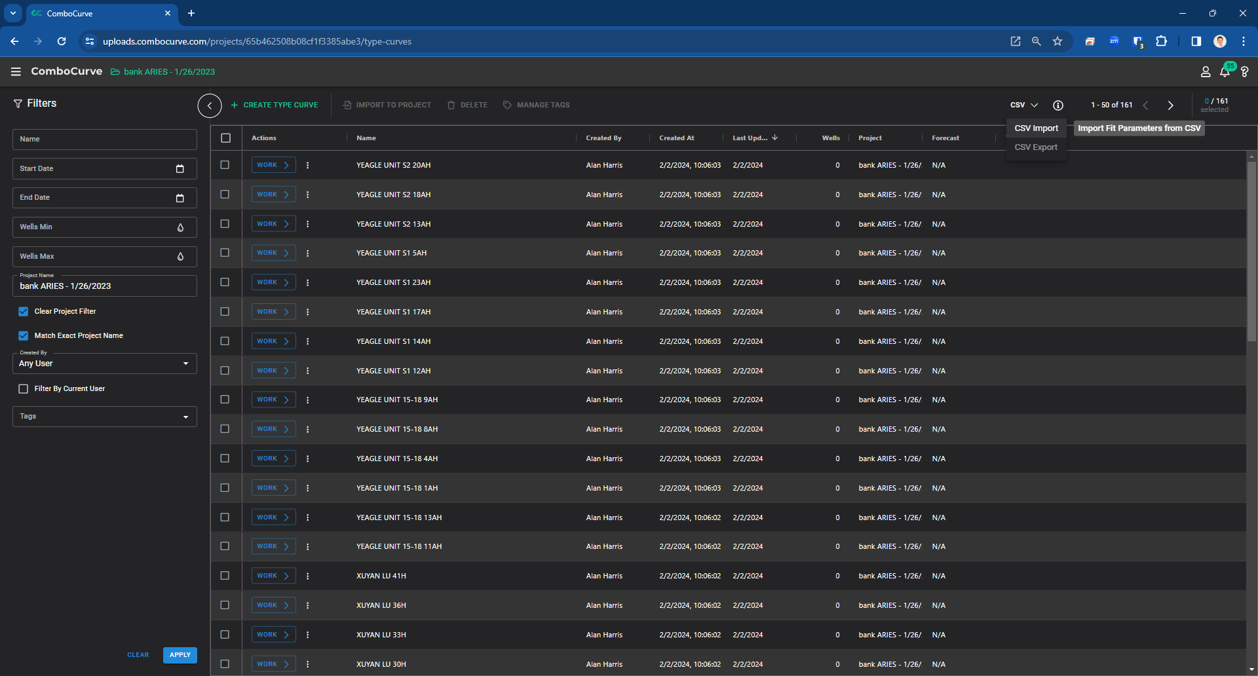Screen dimensions: 1258x676
Task: Focus the Name filter field
Action: (x=105, y=140)
